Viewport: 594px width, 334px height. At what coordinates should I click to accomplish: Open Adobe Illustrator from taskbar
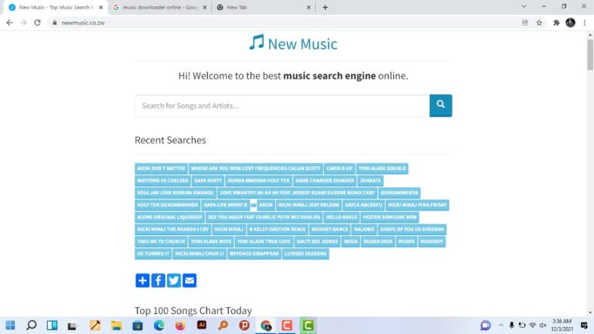202,325
